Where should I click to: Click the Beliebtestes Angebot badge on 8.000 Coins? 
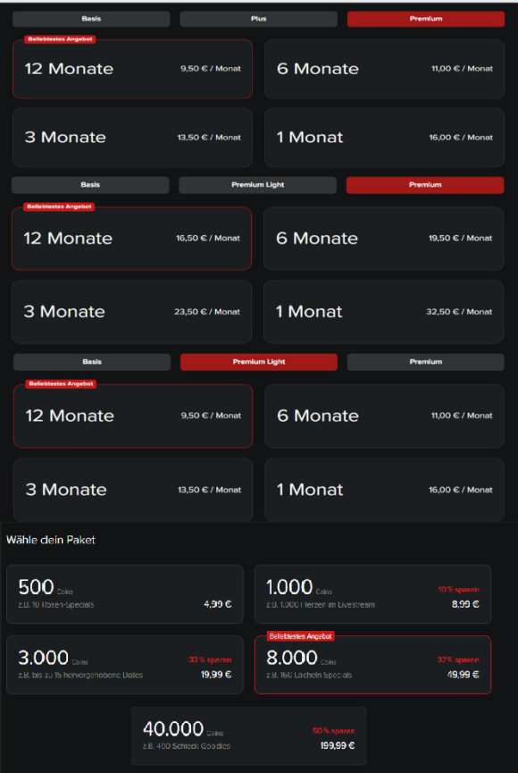tap(301, 636)
